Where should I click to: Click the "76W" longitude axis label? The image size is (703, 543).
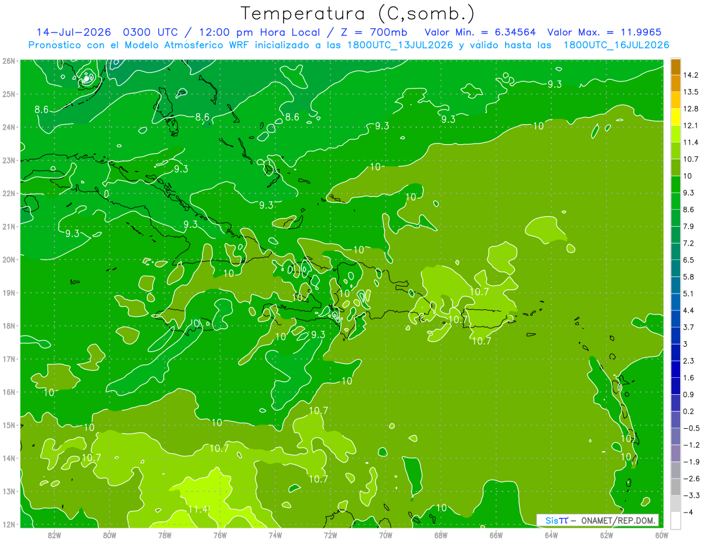pyautogui.click(x=220, y=535)
